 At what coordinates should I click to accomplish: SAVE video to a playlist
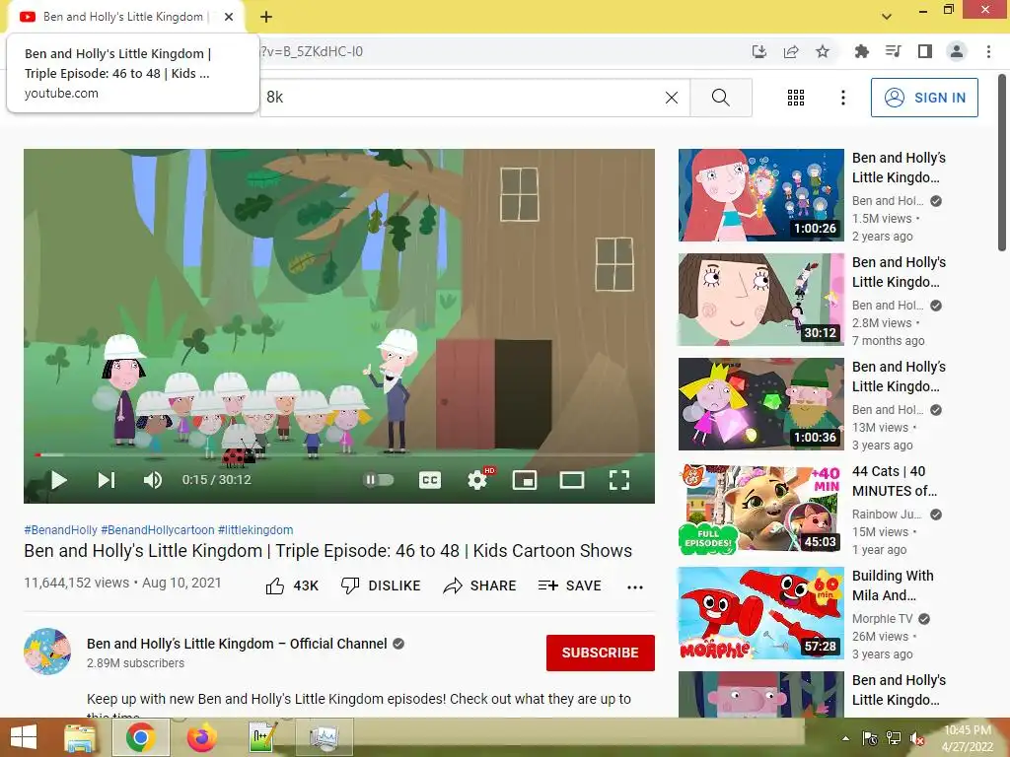click(569, 585)
